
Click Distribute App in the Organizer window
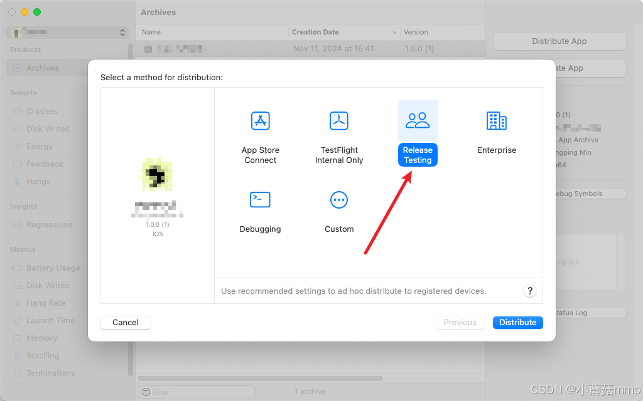[x=559, y=41]
